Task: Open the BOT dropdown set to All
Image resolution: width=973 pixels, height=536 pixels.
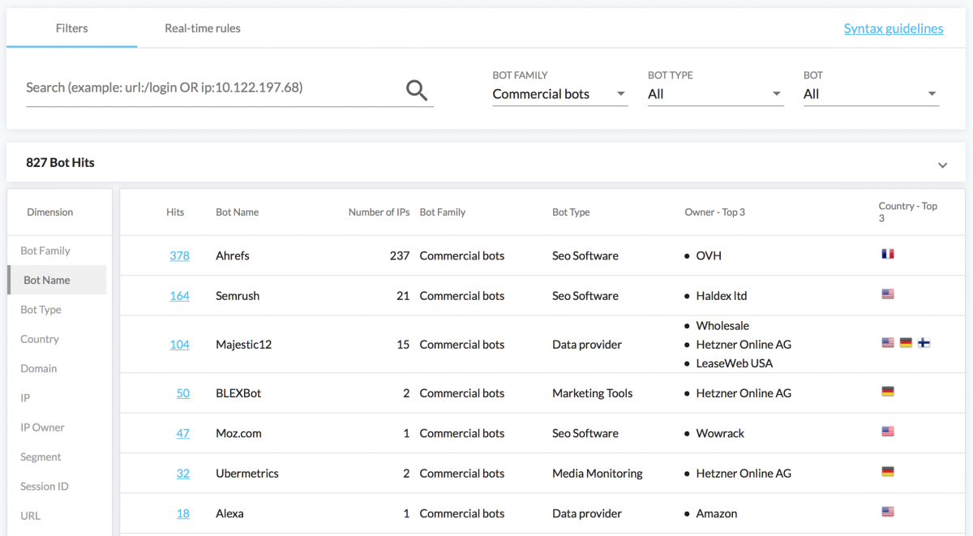Action: 870,93
